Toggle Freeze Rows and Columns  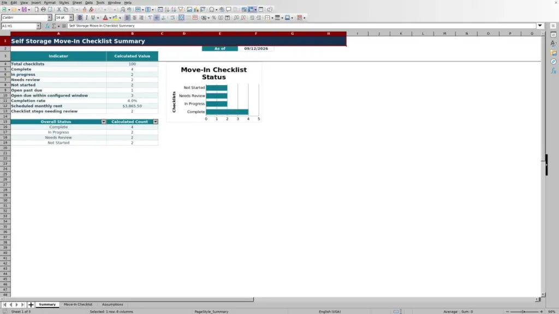[x=251, y=9]
